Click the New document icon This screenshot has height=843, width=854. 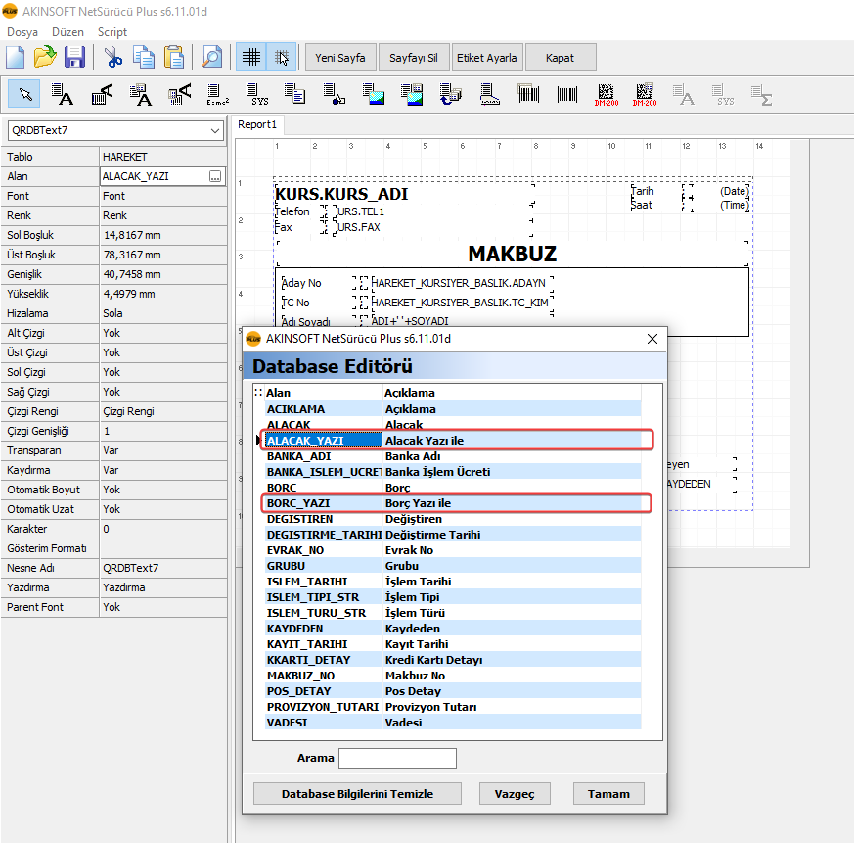[17, 57]
